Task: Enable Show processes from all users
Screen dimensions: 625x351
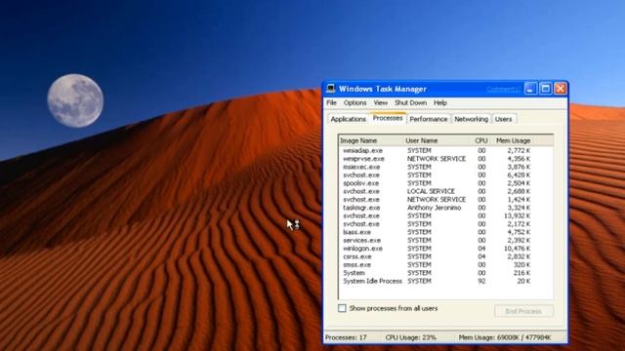Action: click(x=342, y=308)
